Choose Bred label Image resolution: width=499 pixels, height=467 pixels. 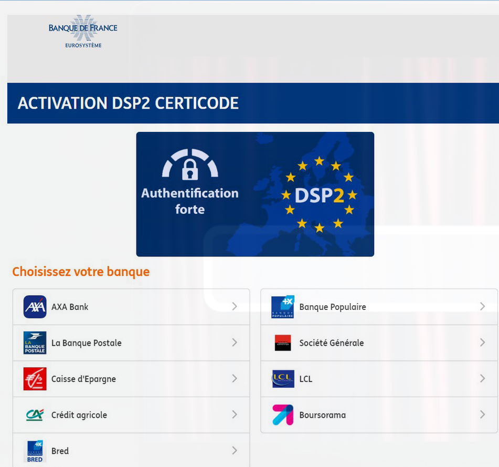point(60,451)
